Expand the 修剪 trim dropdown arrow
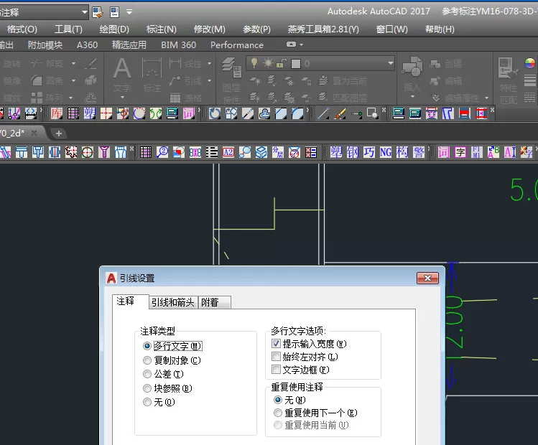The width and height of the screenshot is (538, 445). coord(73,64)
